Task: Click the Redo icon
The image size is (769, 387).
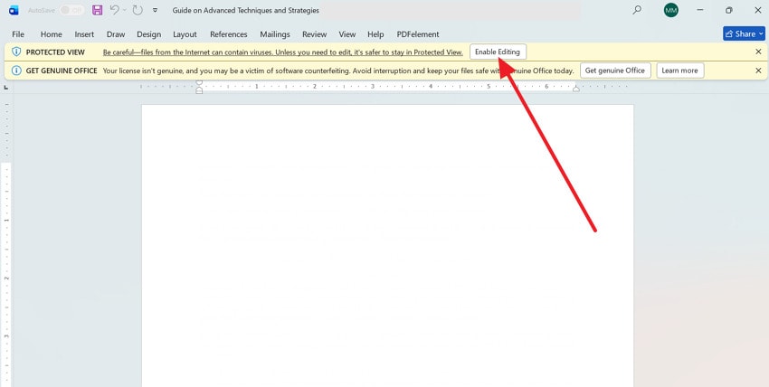Action: [138, 10]
